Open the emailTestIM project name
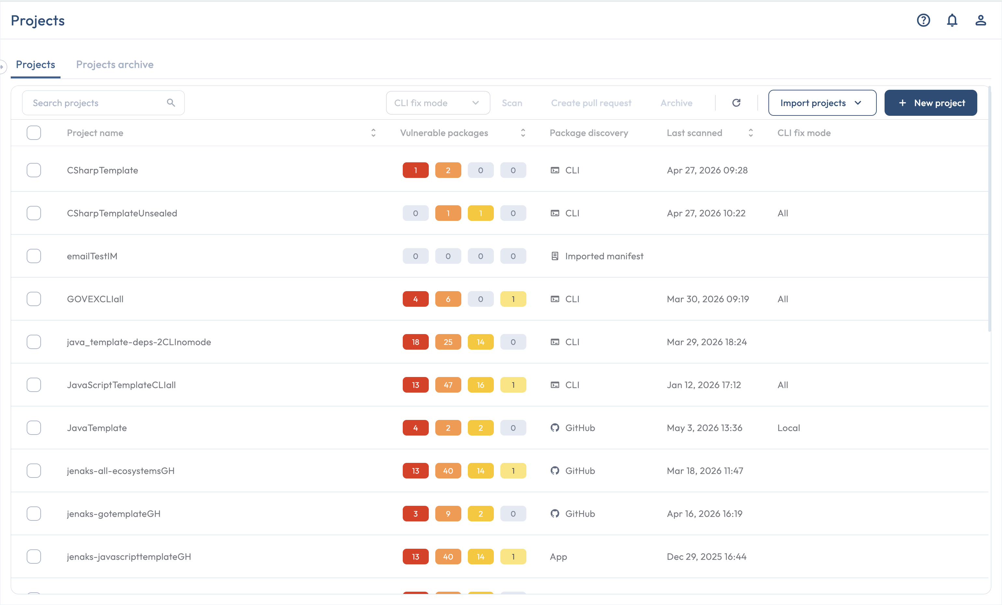 [92, 256]
